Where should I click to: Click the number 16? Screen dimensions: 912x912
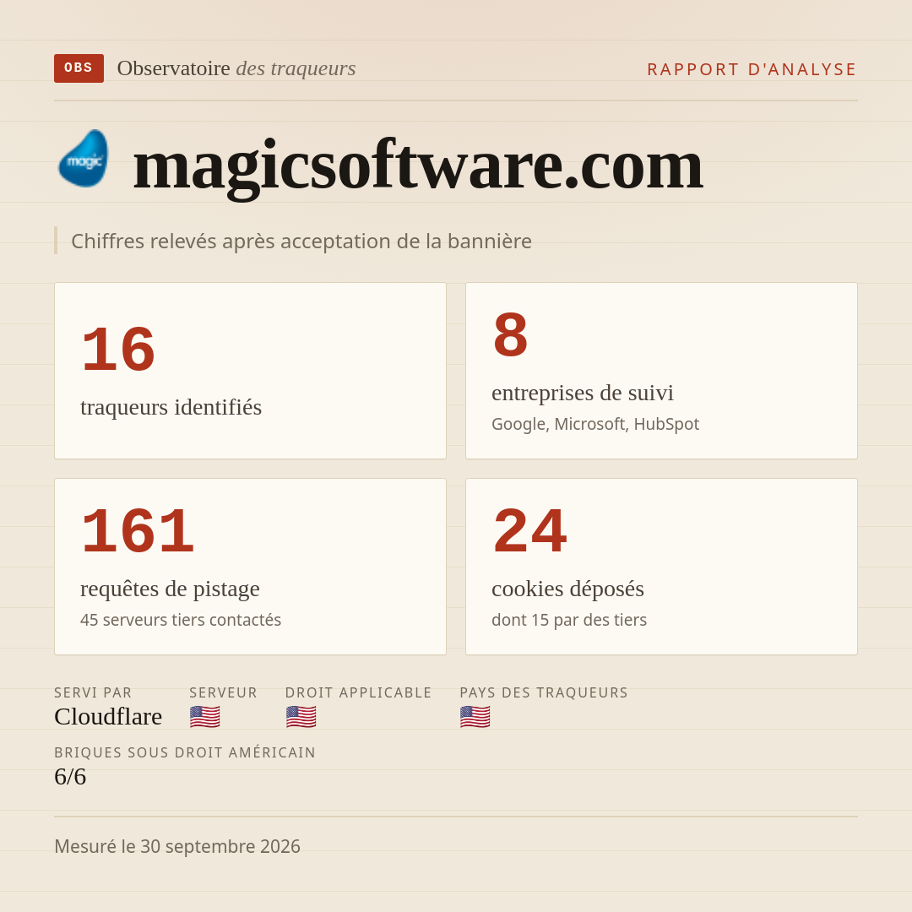(118, 350)
